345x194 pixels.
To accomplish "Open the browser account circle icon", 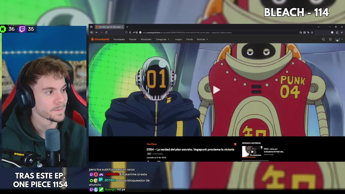I will (332, 33).
